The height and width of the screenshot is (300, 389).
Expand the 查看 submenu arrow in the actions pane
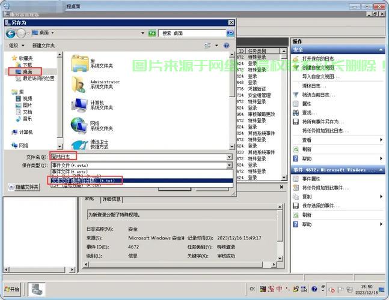click(381, 140)
